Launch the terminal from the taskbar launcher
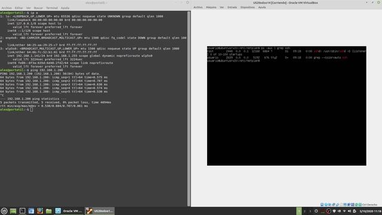The height and width of the screenshot is (215, 382). pyautogui.click(x=22, y=211)
